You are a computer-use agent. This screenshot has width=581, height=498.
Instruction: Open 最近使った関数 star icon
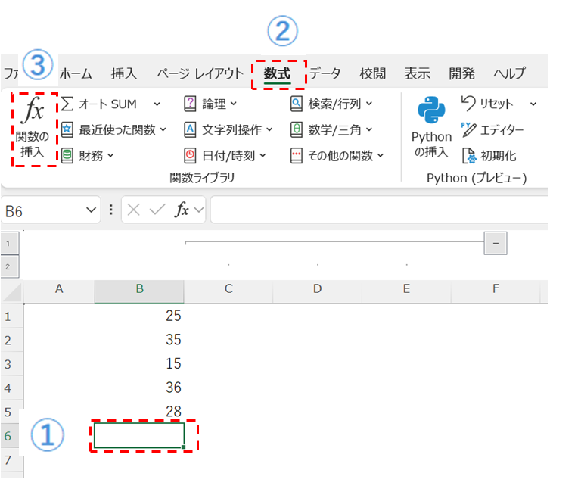click(x=67, y=129)
